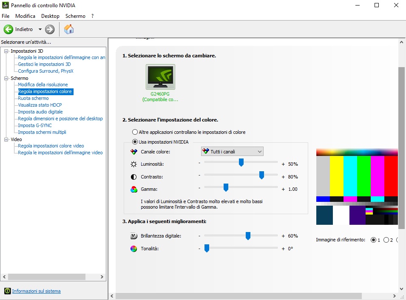406x300 pixels.
Task: Click the main panel scroll-down arrow
Action: click(x=401, y=289)
